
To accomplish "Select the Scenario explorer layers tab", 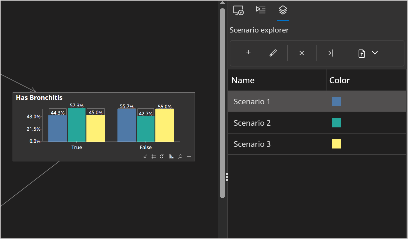I will point(283,10).
